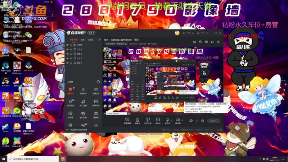
Task: Toggle visibility of the first layer above 文本 4
Action: coord(67,45)
